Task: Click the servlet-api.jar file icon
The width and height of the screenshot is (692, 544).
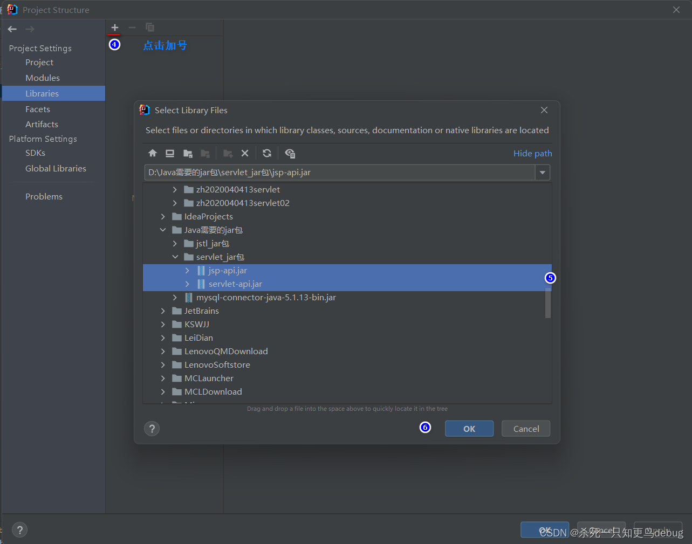Action: 201,284
